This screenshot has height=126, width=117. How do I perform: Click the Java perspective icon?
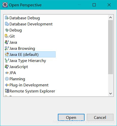pyautogui.click(x=7, y=42)
